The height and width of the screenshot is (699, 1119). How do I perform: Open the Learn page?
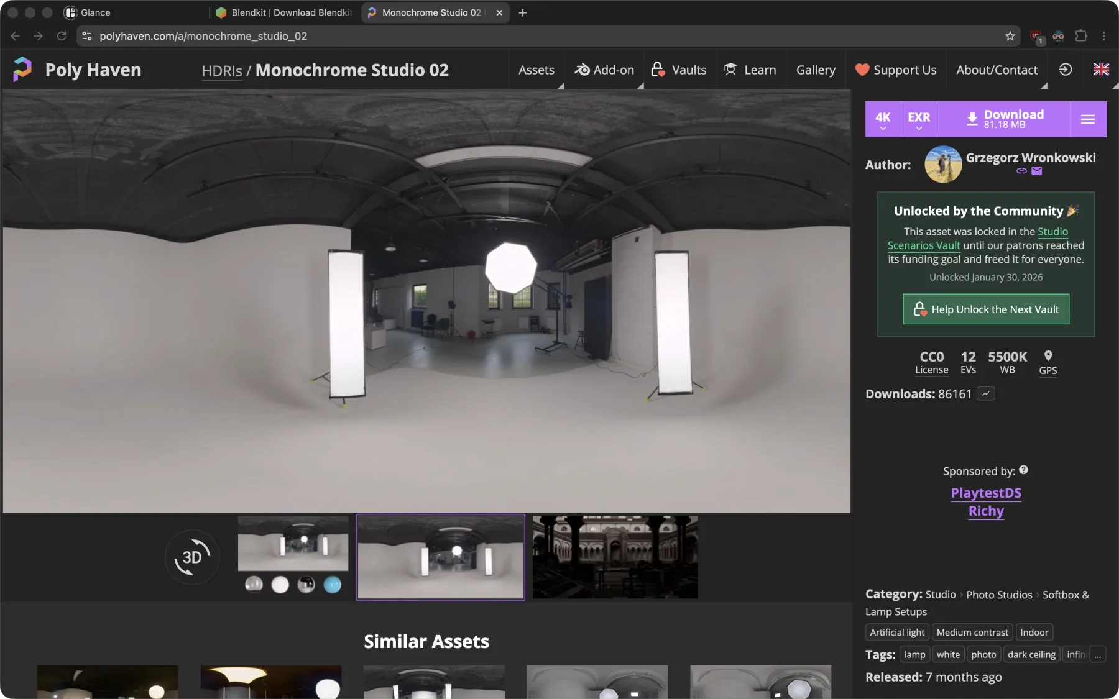pyautogui.click(x=750, y=70)
